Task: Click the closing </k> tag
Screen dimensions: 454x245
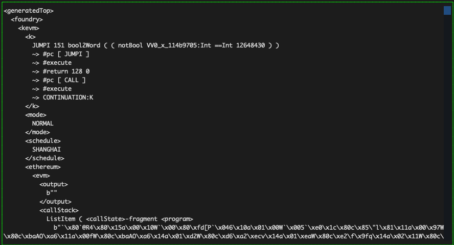Action: coord(32,106)
